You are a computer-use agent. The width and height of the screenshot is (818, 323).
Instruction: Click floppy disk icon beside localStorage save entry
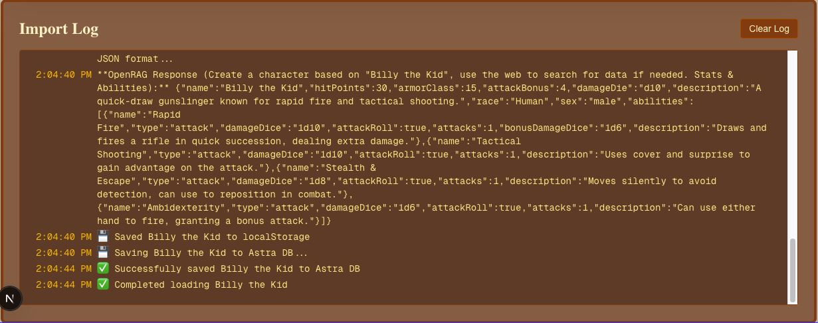[x=103, y=237]
